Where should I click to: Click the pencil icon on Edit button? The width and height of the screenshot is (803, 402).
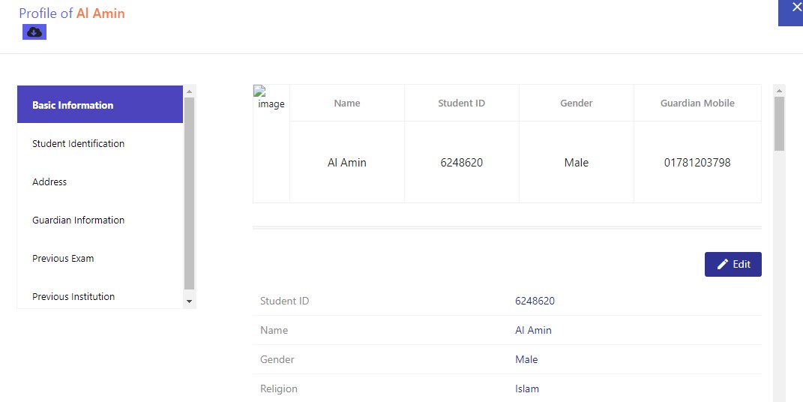click(x=723, y=264)
